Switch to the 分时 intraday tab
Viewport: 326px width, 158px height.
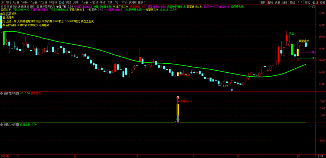[x=8, y=2]
